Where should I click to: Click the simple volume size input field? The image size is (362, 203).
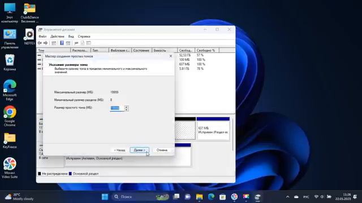click(x=117, y=108)
